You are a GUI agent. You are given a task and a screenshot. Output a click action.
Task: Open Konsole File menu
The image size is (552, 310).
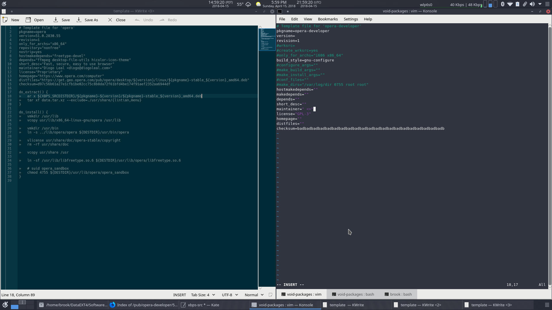(282, 19)
